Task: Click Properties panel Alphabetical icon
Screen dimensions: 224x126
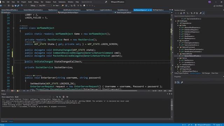Action: pyautogui.click(x=178, y=83)
